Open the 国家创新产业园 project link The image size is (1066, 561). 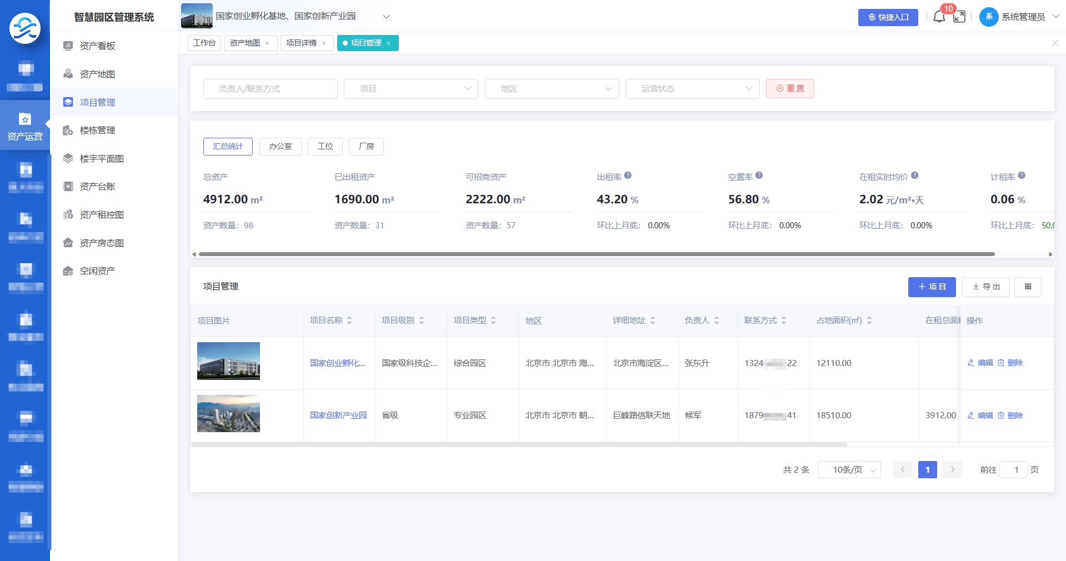tap(338, 415)
